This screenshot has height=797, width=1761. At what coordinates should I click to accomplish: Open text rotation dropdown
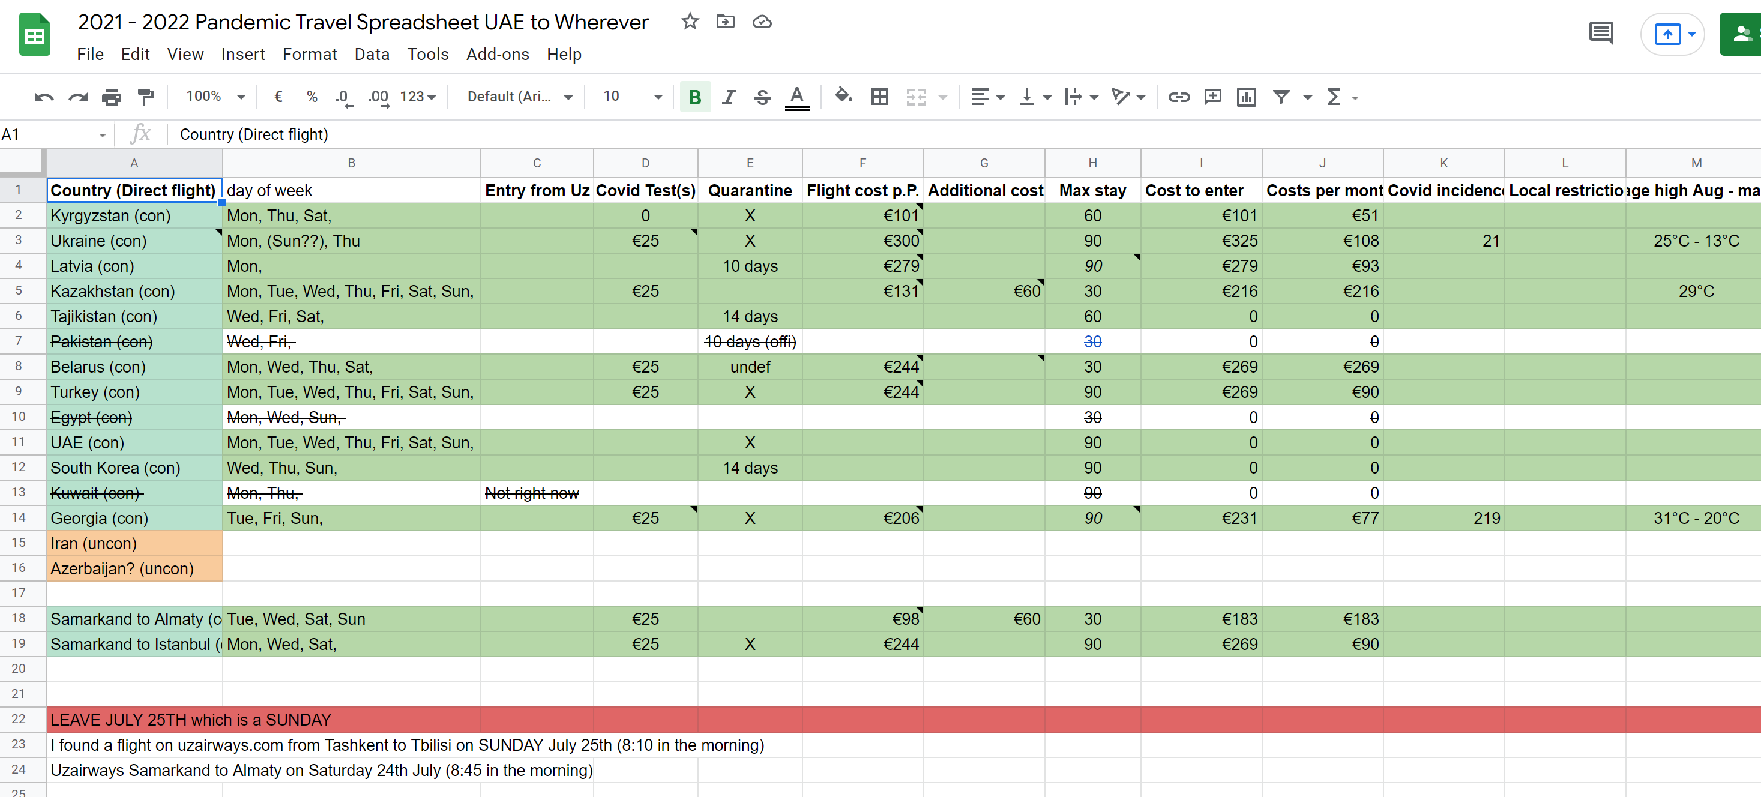click(x=1128, y=97)
